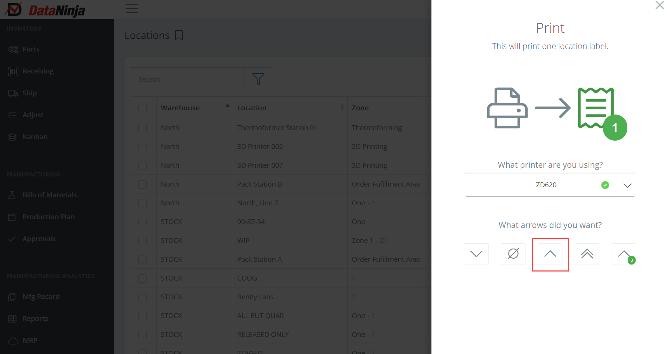The width and height of the screenshot is (667, 354).
Task: Check the COOG row checkbox
Action: pyautogui.click(x=143, y=278)
